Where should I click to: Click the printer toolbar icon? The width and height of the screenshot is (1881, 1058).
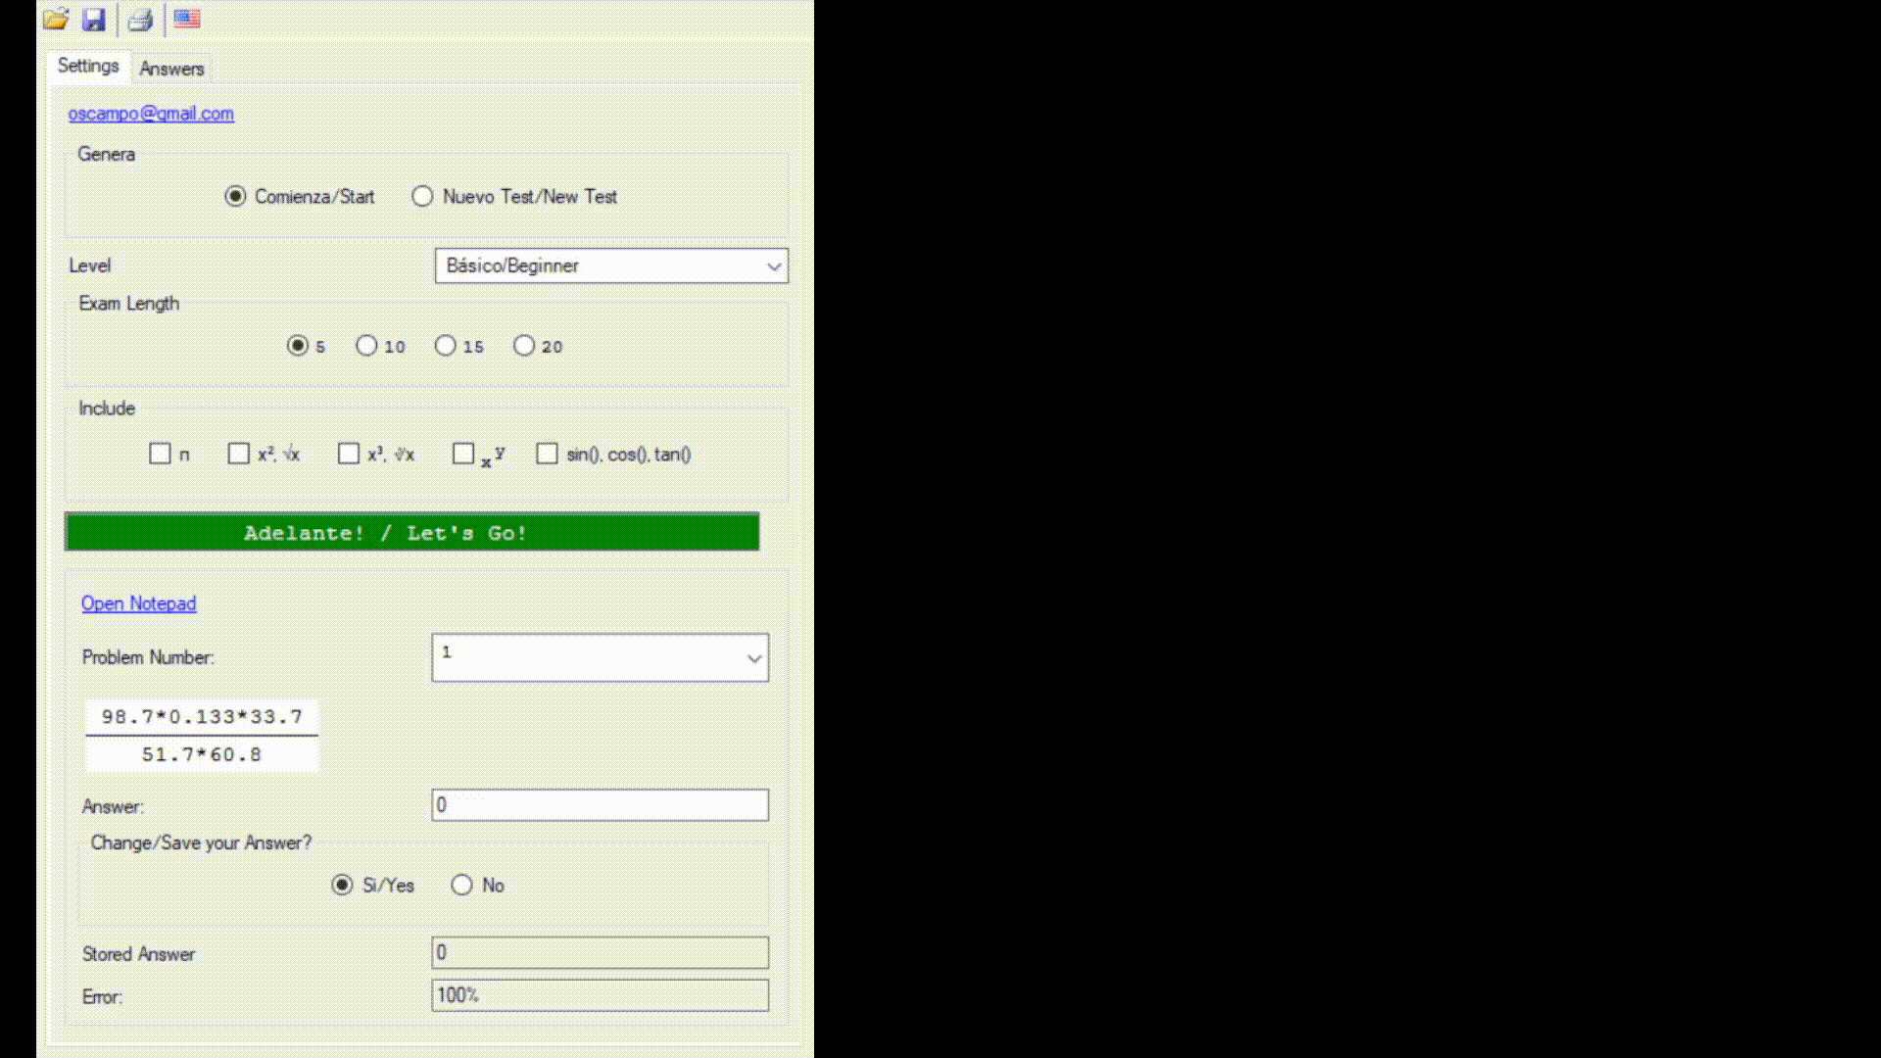click(x=141, y=20)
